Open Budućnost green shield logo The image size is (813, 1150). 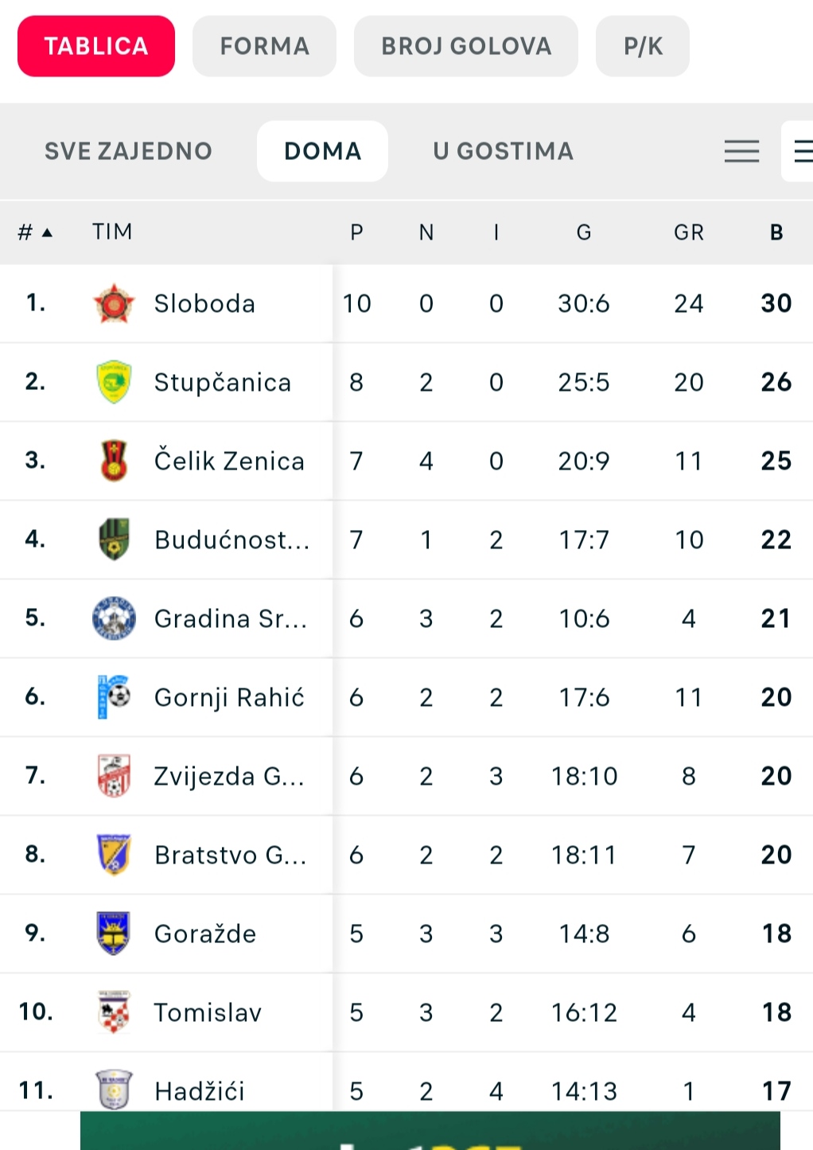(x=114, y=540)
